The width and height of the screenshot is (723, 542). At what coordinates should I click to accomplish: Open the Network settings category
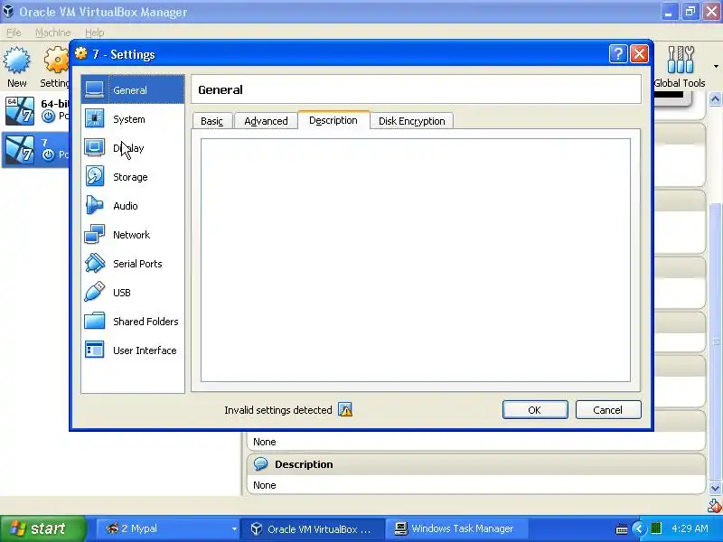tap(133, 235)
